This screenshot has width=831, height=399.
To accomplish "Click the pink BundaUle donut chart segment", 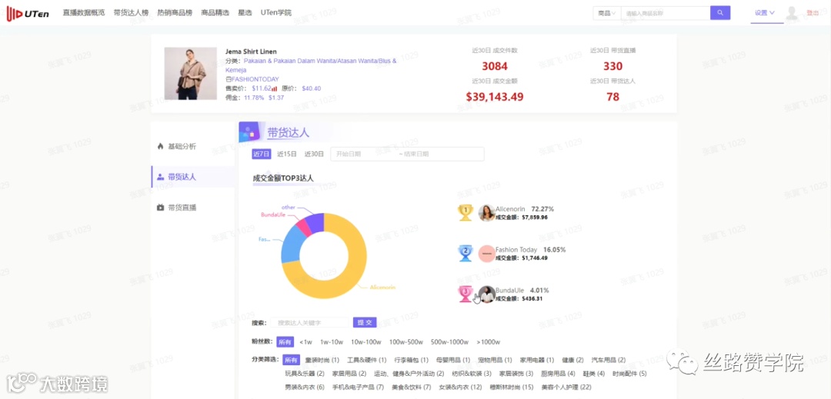I will 304,227.
